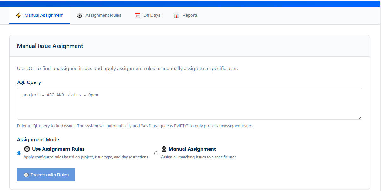Click the gear icon beside Assignment Rules tab

tap(79, 15)
